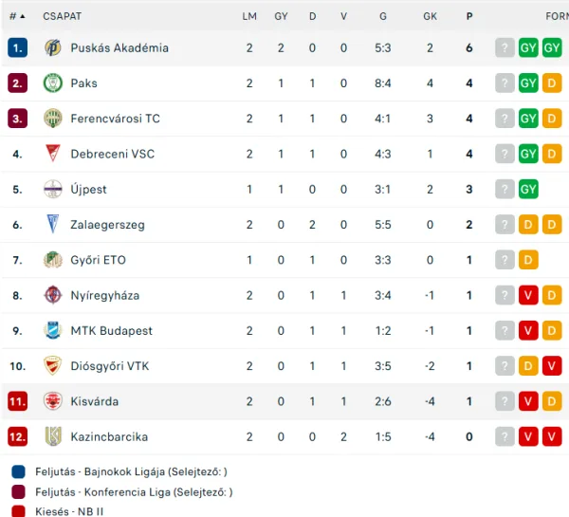The width and height of the screenshot is (569, 517).
Task: Click the number 1 rank badge
Action: (17, 48)
